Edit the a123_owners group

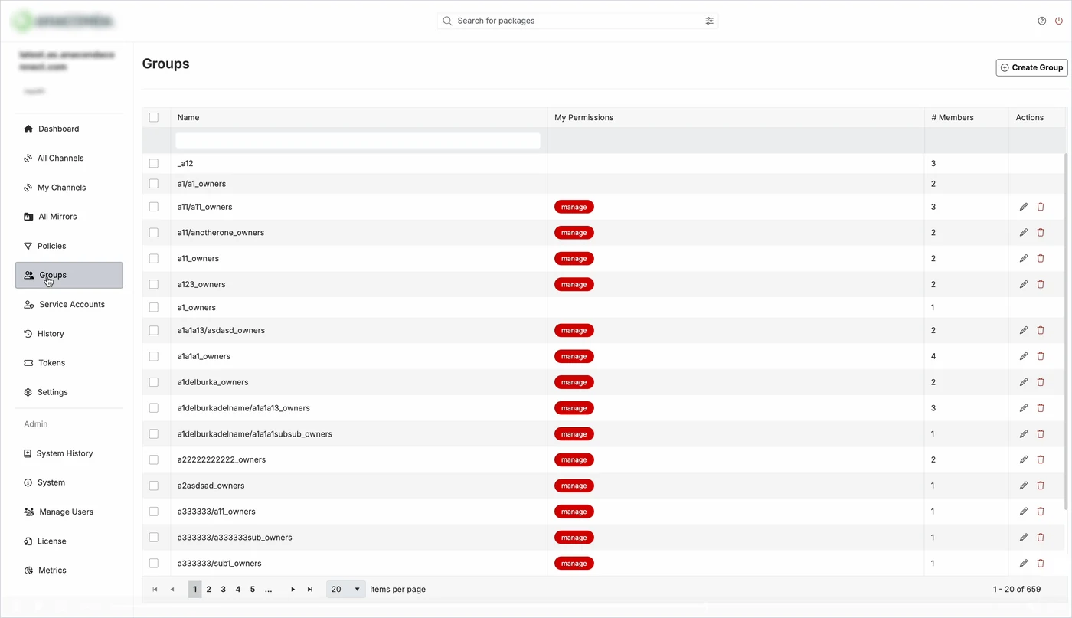pos(1024,284)
